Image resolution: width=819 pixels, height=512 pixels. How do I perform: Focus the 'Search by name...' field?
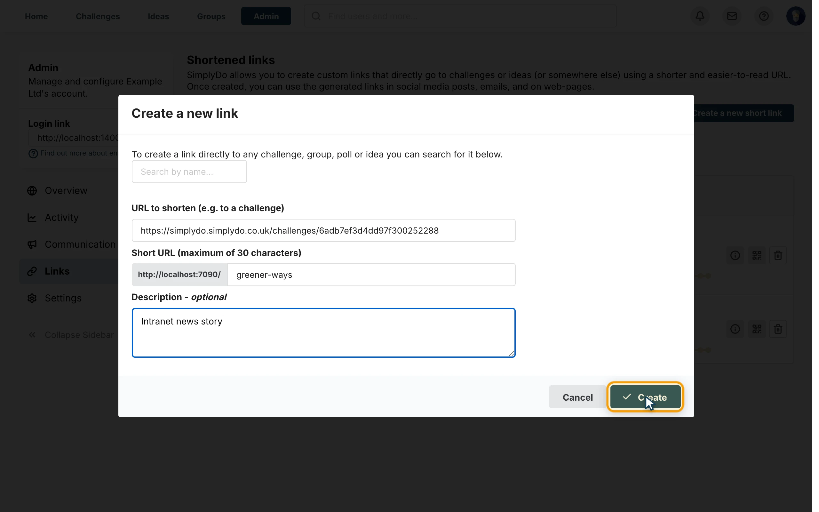[189, 172]
